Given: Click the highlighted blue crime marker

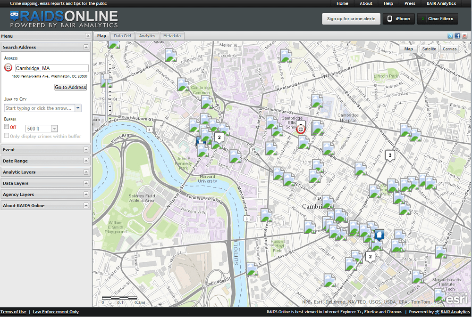Looking at the screenshot, I should (x=379, y=234).
